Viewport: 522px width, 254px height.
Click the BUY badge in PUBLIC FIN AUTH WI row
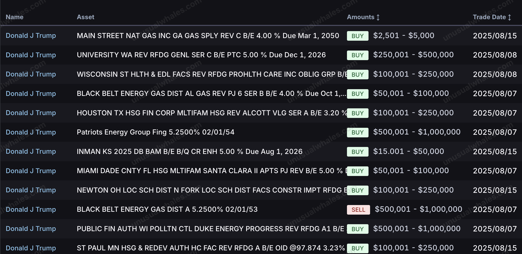(358, 229)
